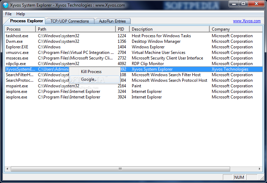Click the Xyvos Technologies company cell
This screenshot has height=183, width=267.
(x=230, y=69)
